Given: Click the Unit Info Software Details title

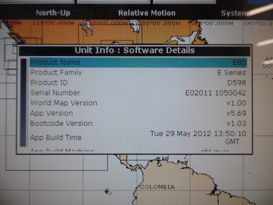Looking at the screenshot, I should 135,50.
